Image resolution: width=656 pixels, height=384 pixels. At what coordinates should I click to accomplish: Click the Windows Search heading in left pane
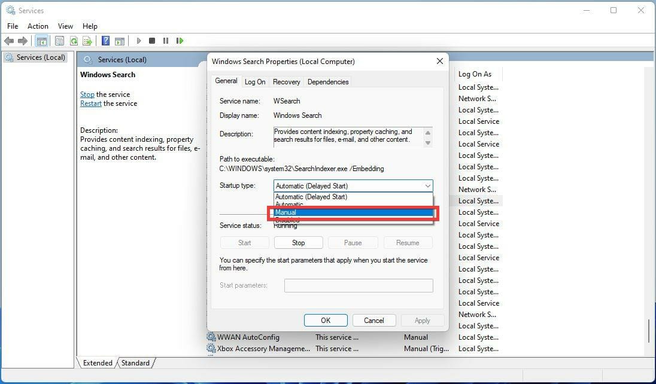(x=108, y=74)
